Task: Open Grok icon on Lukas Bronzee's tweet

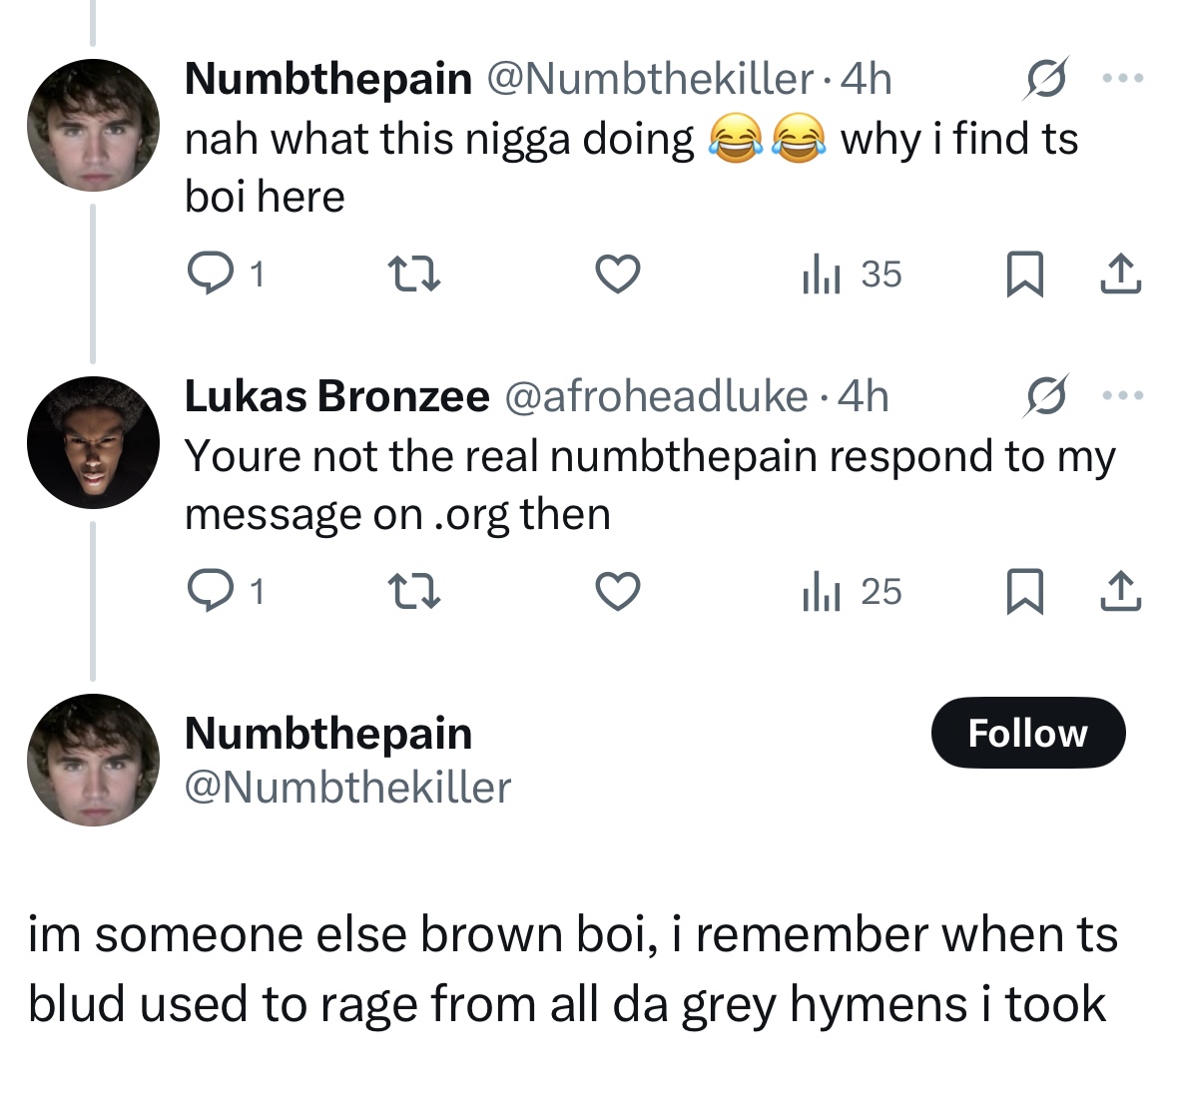Action: [x=1045, y=395]
